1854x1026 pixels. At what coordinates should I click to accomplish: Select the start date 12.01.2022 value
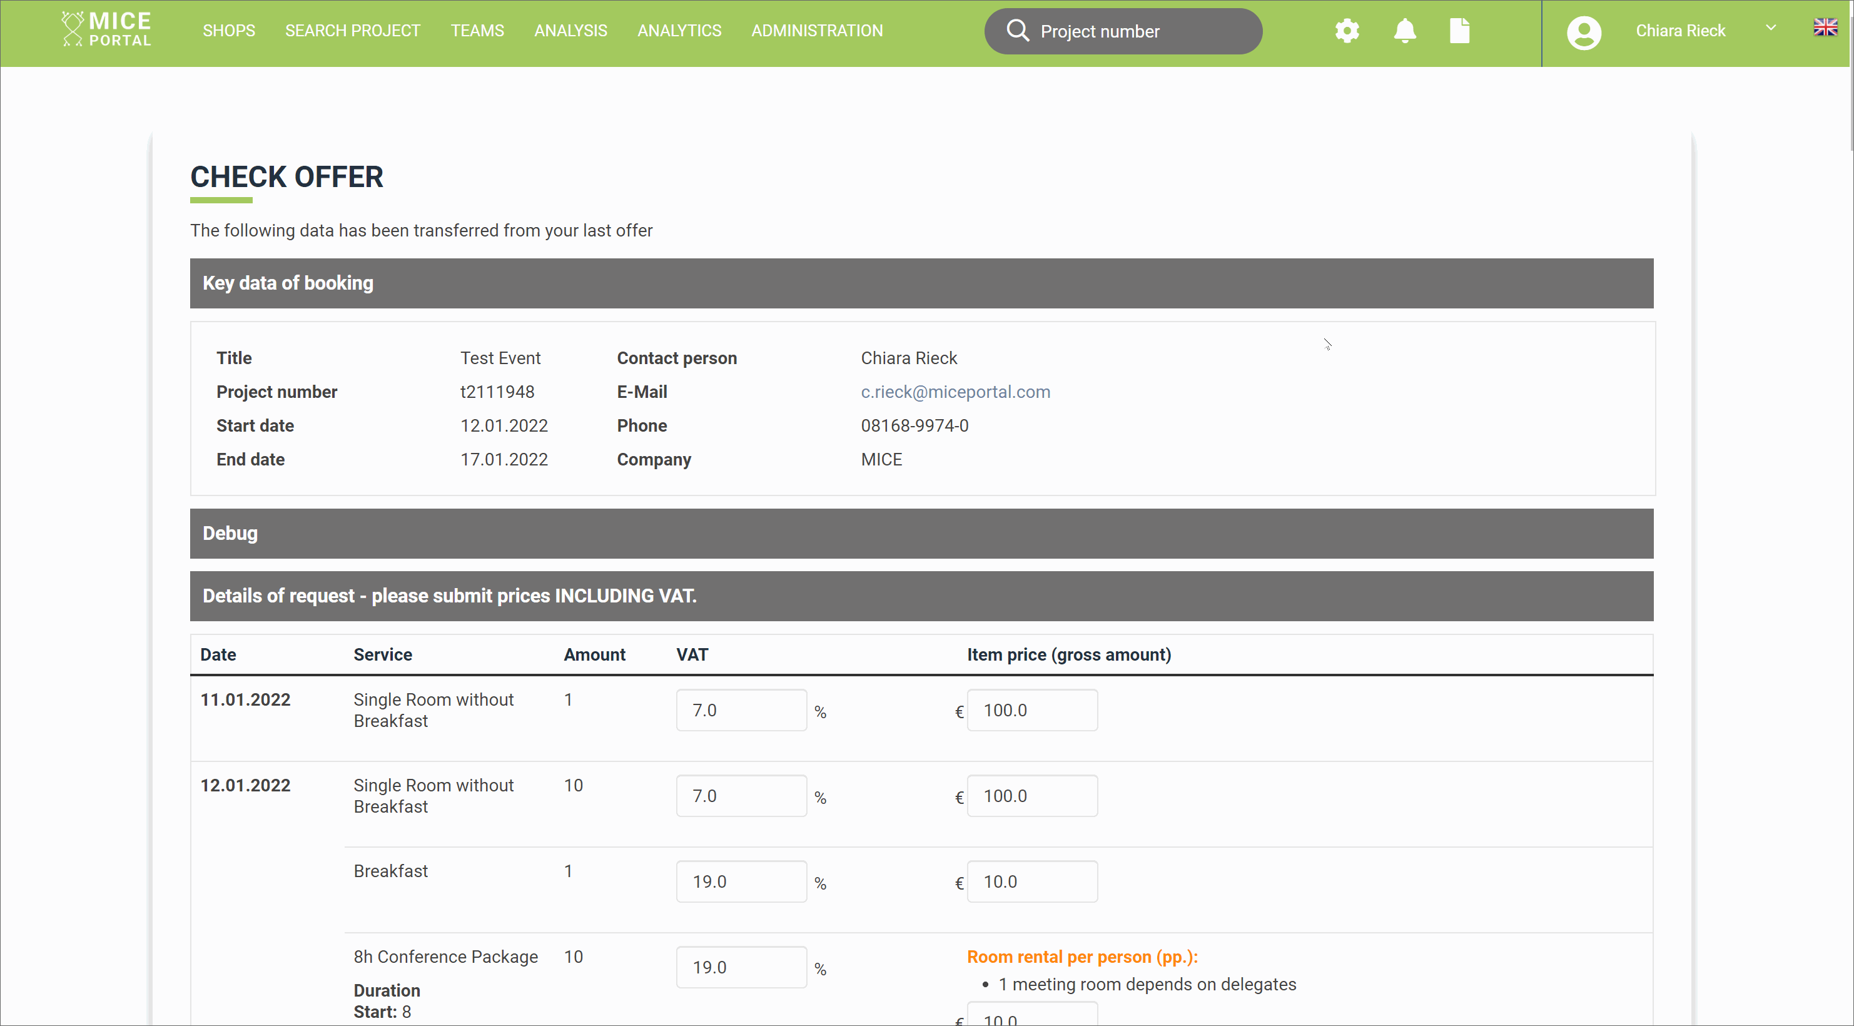(504, 425)
